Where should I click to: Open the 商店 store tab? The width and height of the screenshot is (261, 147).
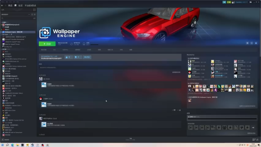click(10, 6)
